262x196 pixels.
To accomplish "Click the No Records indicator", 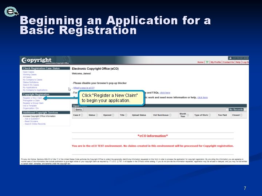I will tap(236, 110).
